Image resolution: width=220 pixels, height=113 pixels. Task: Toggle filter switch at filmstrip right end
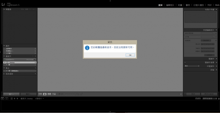click(x=219, y=99)
